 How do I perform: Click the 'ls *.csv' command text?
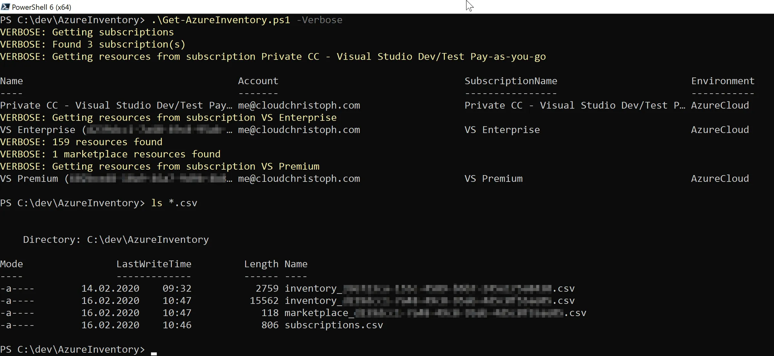(174, 203)
